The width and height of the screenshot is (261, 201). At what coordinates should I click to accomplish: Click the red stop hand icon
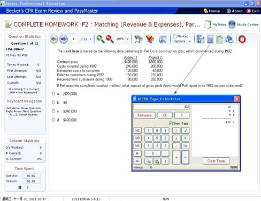[242, 39]
